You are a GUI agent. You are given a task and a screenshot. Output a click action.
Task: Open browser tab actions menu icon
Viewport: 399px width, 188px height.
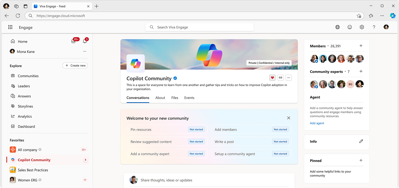[x=26, y=6]
